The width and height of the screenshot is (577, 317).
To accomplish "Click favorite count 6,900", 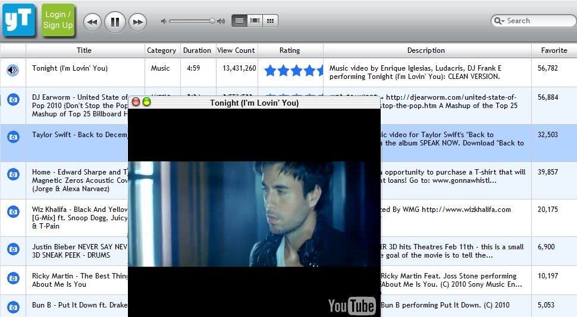I will click(546, 247).
